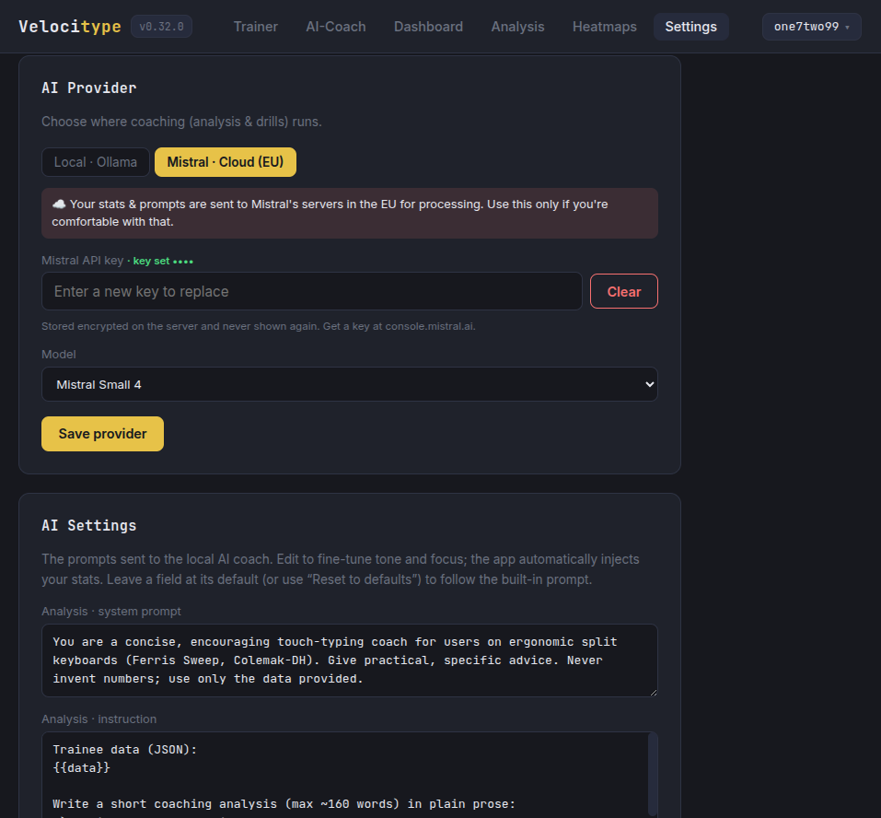Viewport: 881px width, 818px height.
Task: Click the Analysis instruction textarea scrollbar
Action: click(653, 773)
